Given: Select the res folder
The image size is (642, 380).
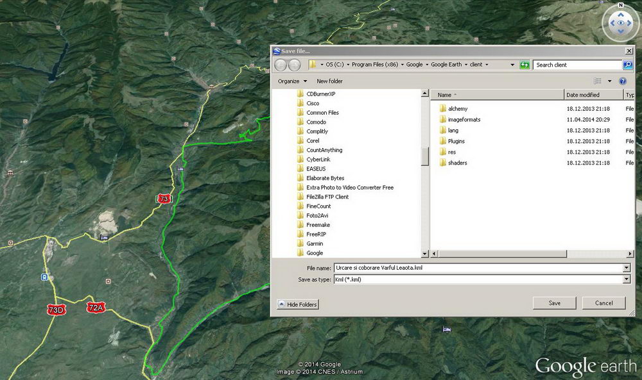Looking at the screenshot, I should (447, 152).
